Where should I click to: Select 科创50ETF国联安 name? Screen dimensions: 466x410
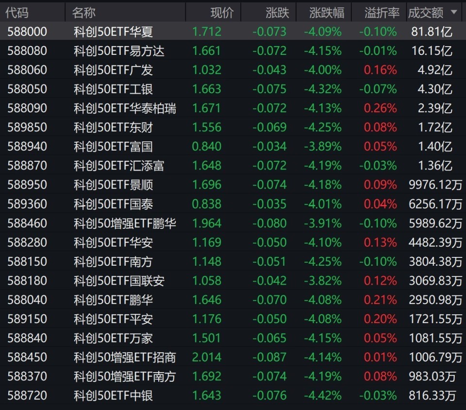pyautogui.click(x=119, y=281)
